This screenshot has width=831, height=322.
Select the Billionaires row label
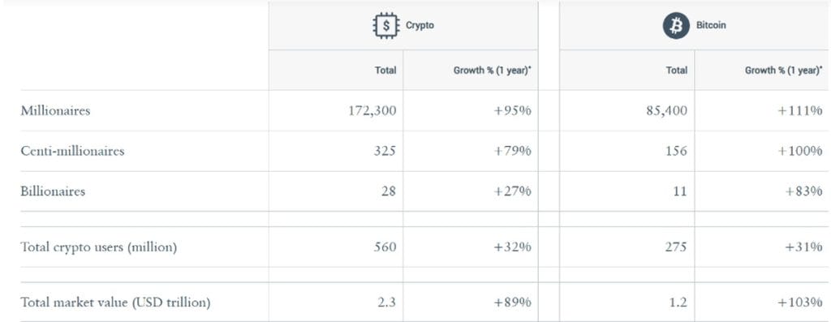pyautogui.click(x=53, y=191)
